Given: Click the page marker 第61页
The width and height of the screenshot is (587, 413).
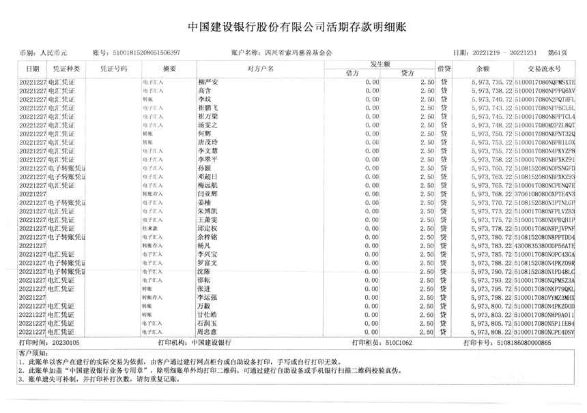Looking at the screenshot, I should [558, 52].
